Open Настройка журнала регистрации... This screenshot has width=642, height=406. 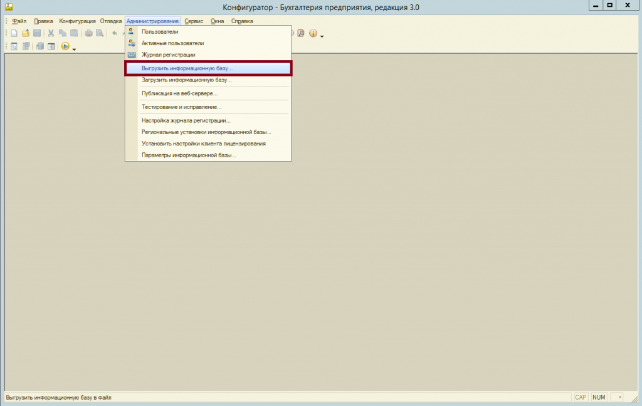click(x=208, y=120)
